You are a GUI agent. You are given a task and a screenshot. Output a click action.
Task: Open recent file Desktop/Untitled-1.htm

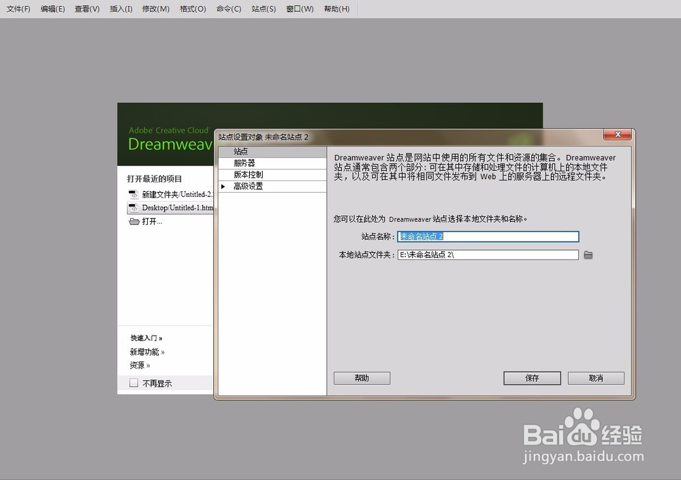(177, 208)
